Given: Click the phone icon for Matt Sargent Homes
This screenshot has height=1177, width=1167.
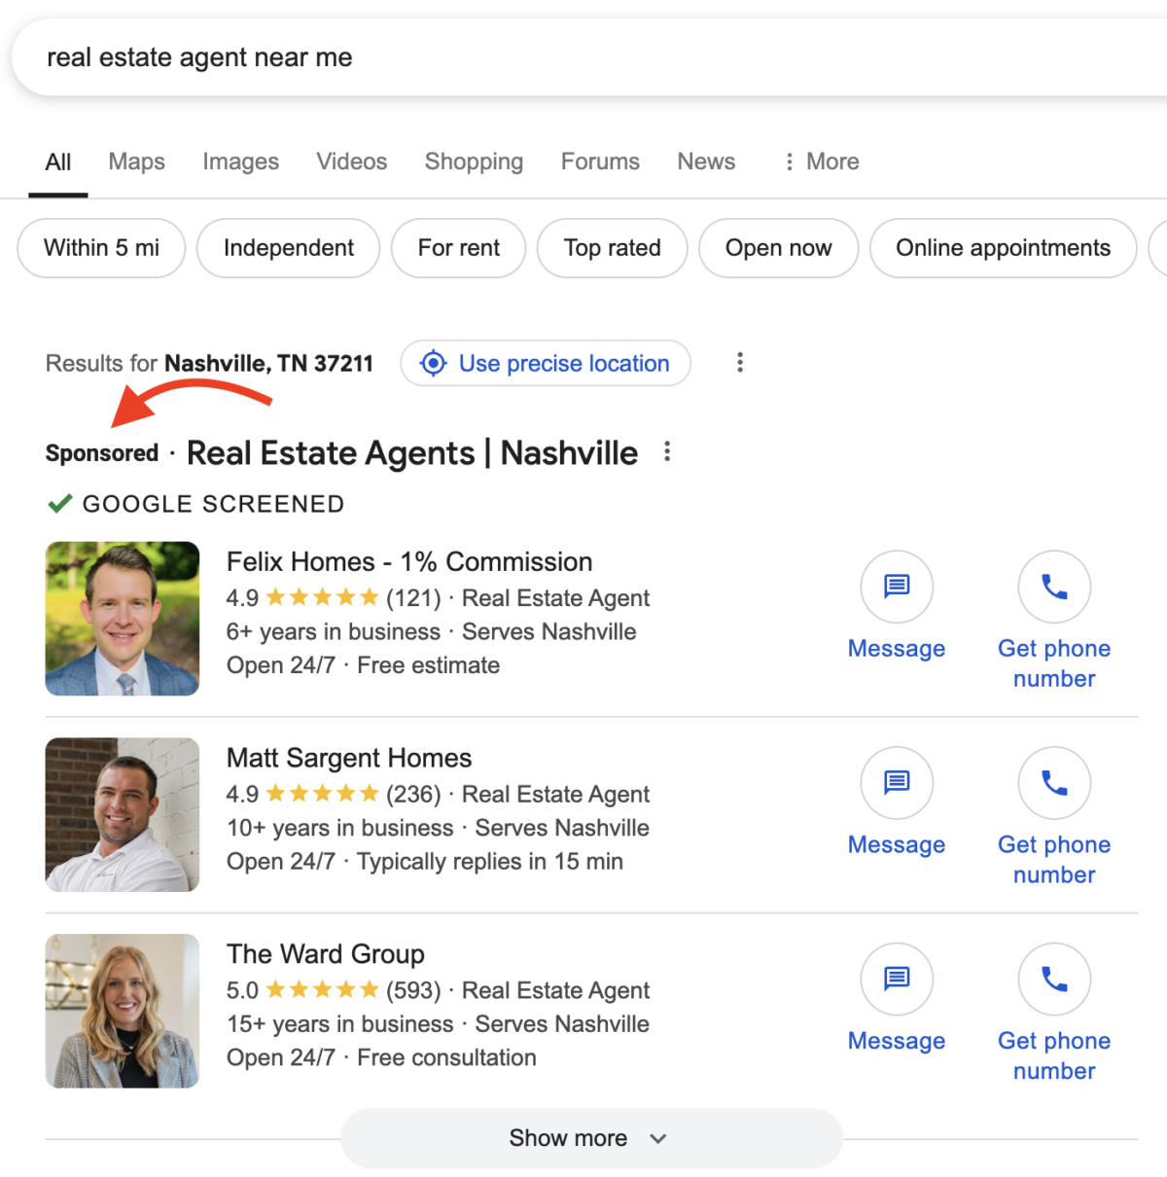Looking at the screenshot, I should point(1054,783).
